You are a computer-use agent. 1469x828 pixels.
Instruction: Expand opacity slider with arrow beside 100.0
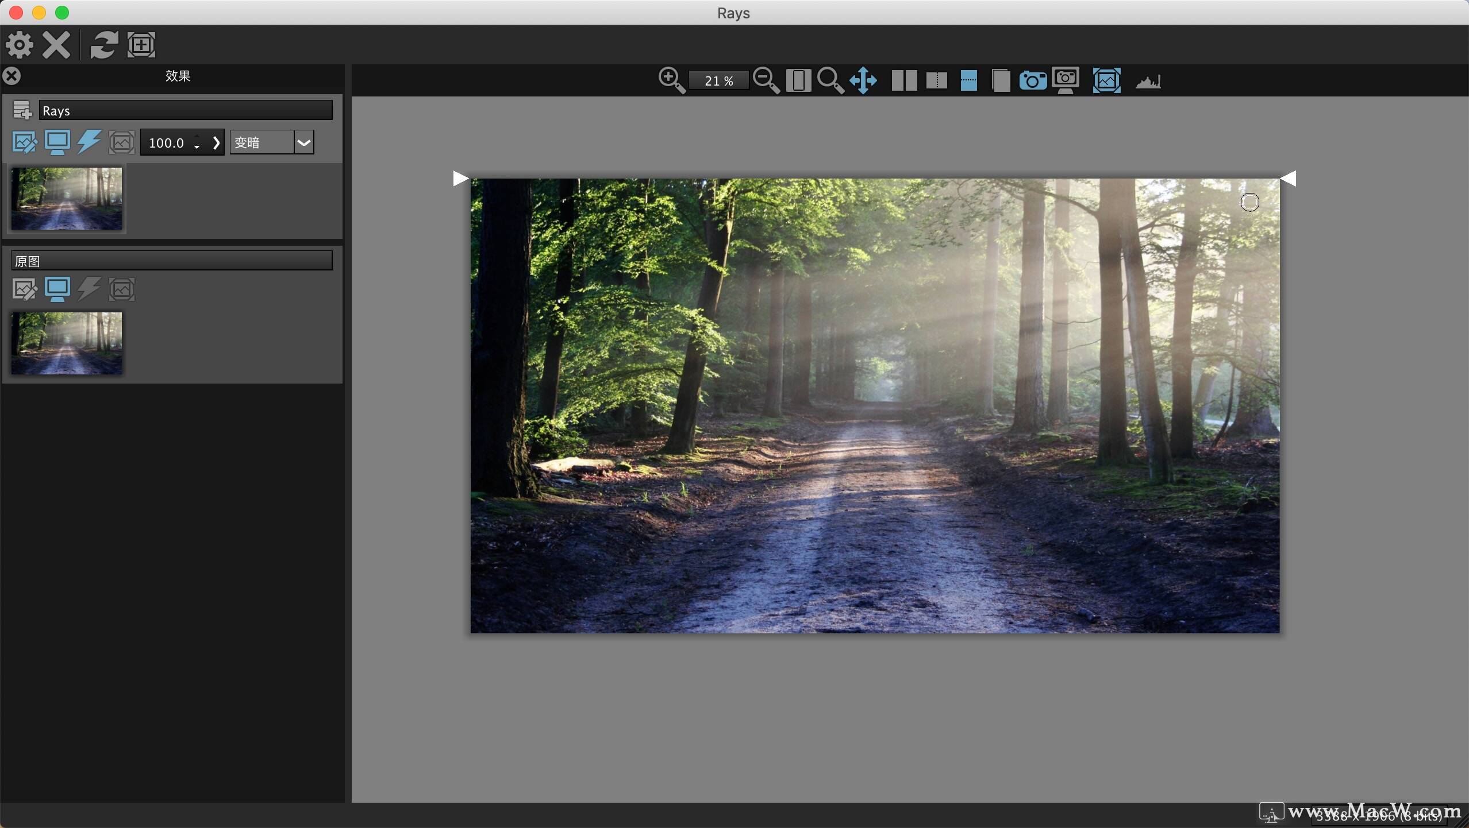pos(216,142)
